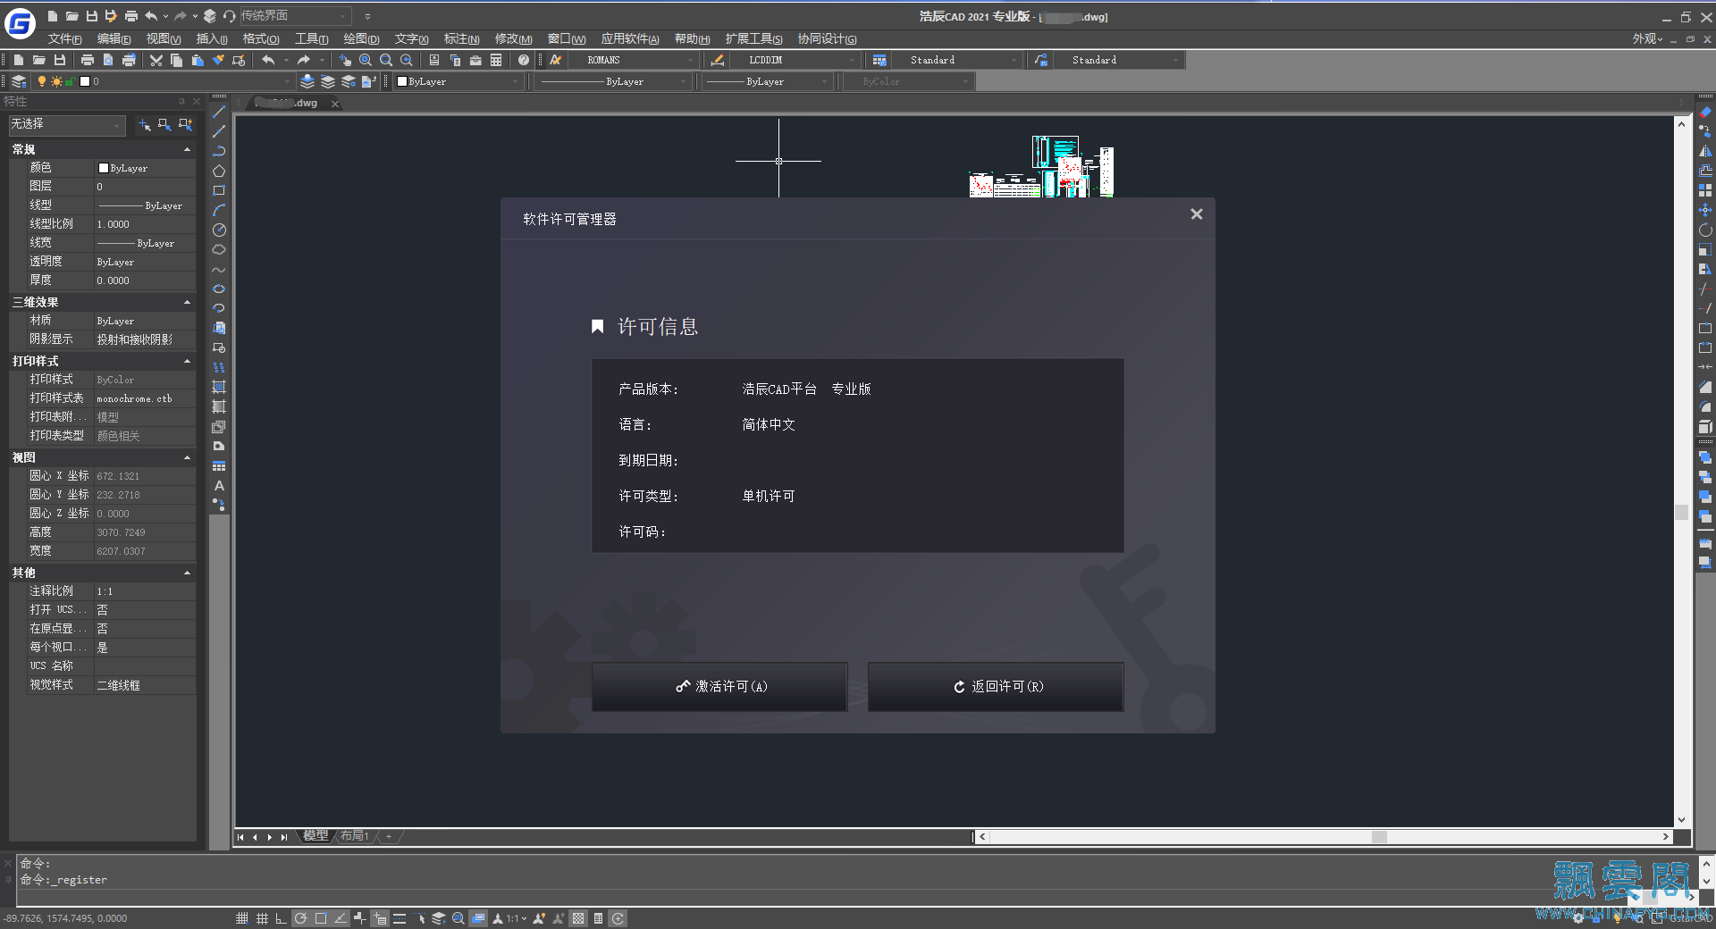The height and width of the screenshot is (929, 1716).
Task: Toggle Object Snap Tracking in status bar
Action: click(341, 918)
